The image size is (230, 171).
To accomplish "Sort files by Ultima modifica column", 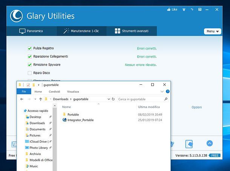I will point(149,107).
